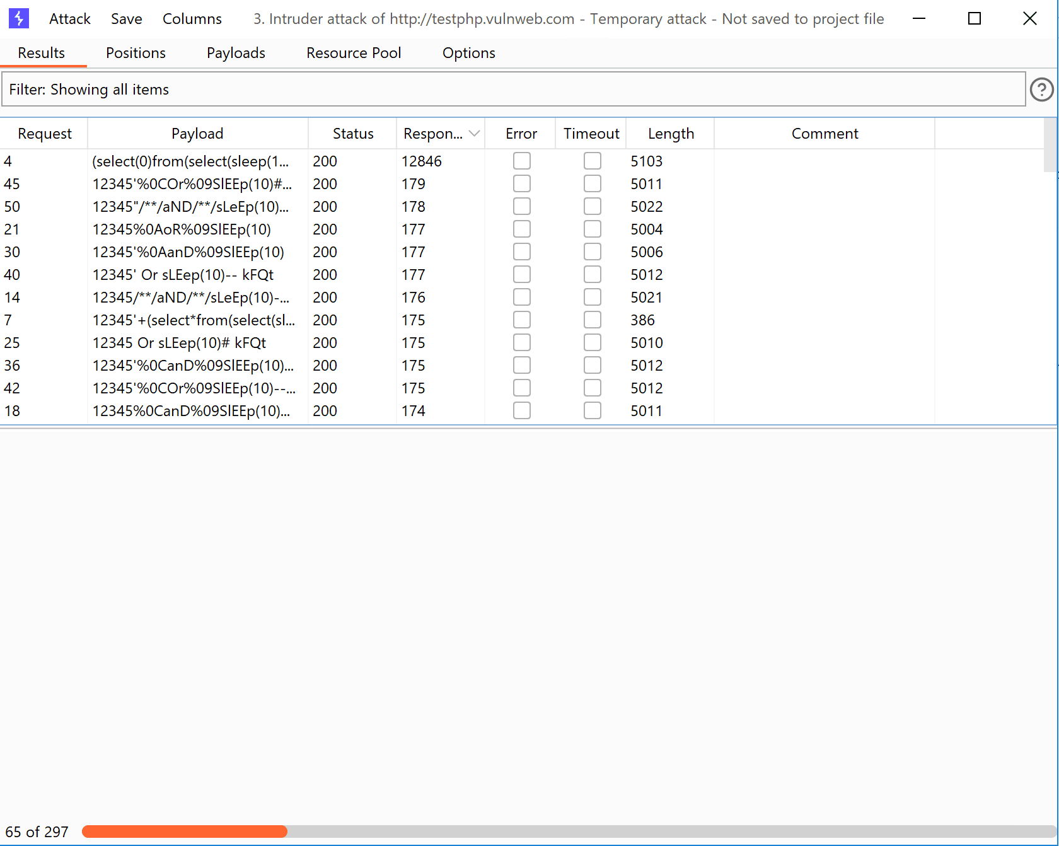Screen dimensions: 1059x846
Task: Toggle Error checkbox for request 30
Action: (522, 252)
